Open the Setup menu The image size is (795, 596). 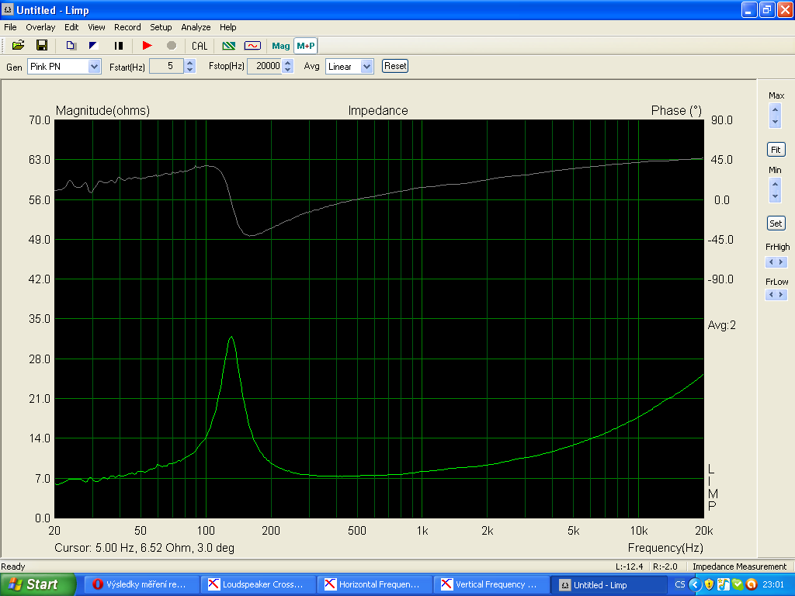coord(161,27)
